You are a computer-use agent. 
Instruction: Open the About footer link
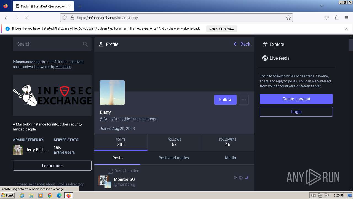point(50,184)
